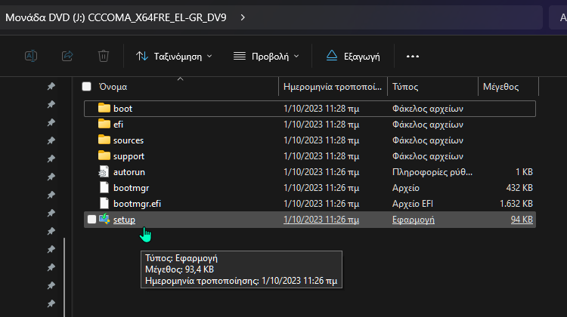Sort by Ημερομηνία τροποποίησης column header
The height and width of the screenshot is (317, 567).
tap(332, 87)
